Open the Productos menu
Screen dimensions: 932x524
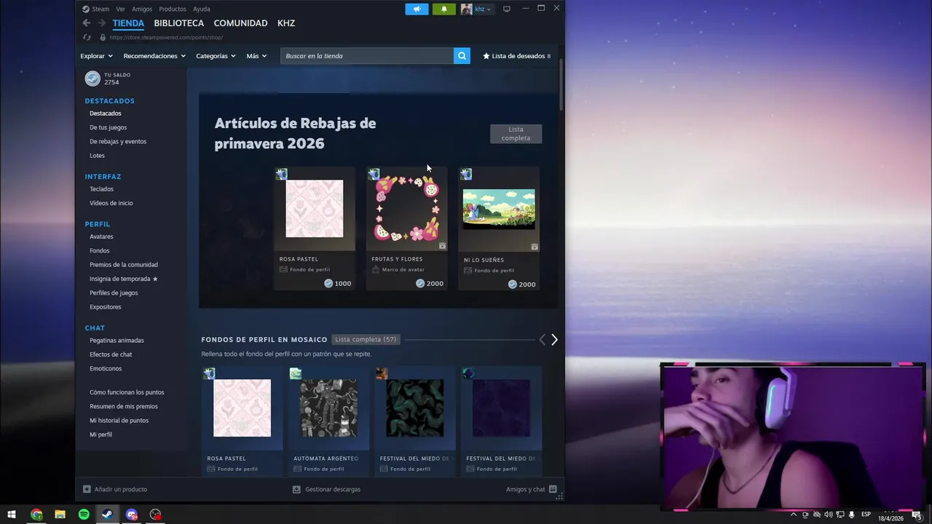(173, 9)
